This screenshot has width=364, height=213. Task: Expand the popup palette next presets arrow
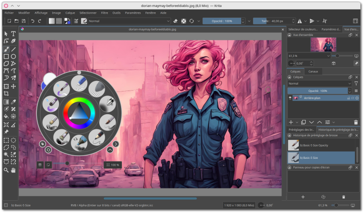pyautogui.click(x=116, y=144)
